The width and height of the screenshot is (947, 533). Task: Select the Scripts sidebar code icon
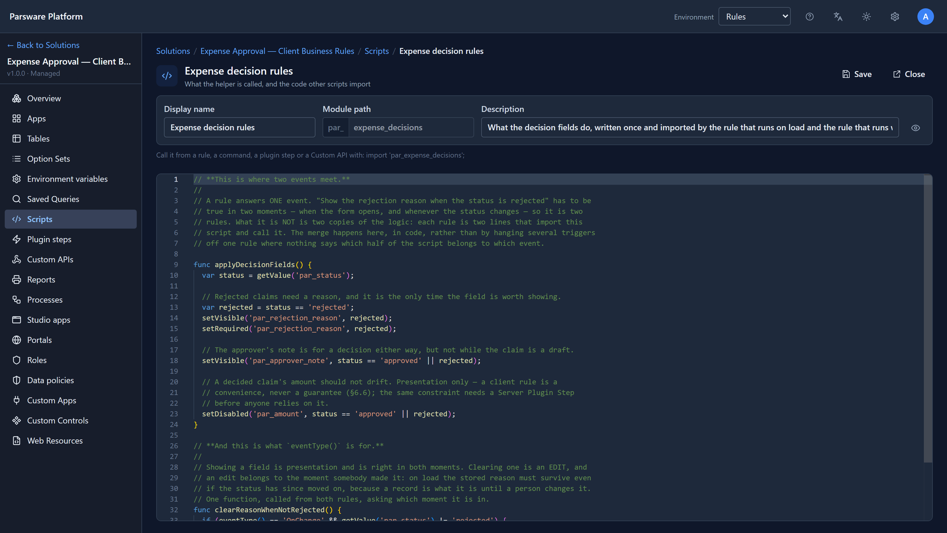coord(17,219)
